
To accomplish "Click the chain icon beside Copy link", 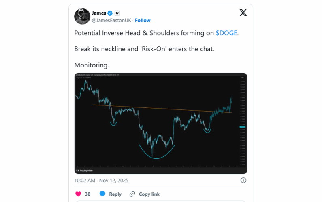I will 132,194.
